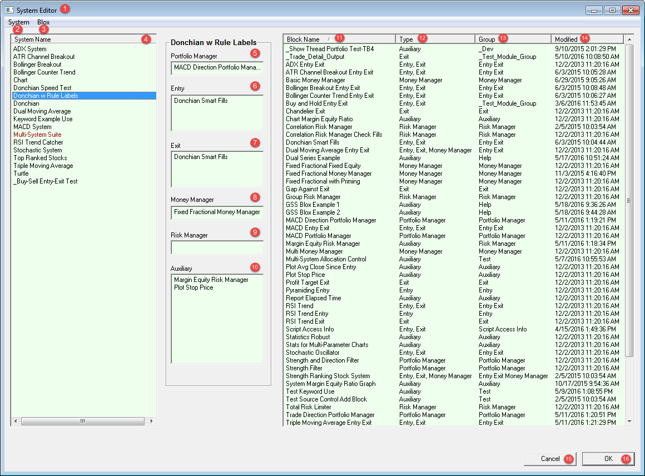Image resolution: width=645 pixels, height=476 pixels.
Task: Click Donchian Smart Fills in Exit box
Action: tap(201, 157)
